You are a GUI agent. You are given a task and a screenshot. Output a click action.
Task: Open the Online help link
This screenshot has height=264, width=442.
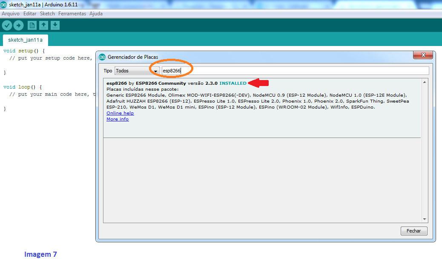(x=120, y=113)
